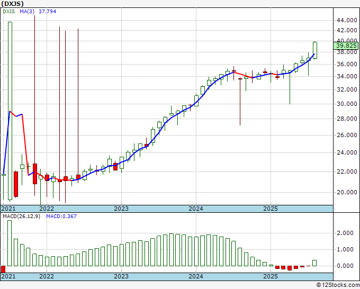Image resolution: width=360 pixels, height=289 pixels.
Task: Click the green 39.825 current price tag
Action: [346, 46]
